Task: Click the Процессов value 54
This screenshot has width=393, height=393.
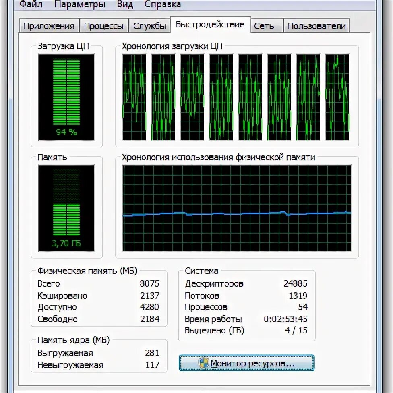Action: click(x=303, y=307)
